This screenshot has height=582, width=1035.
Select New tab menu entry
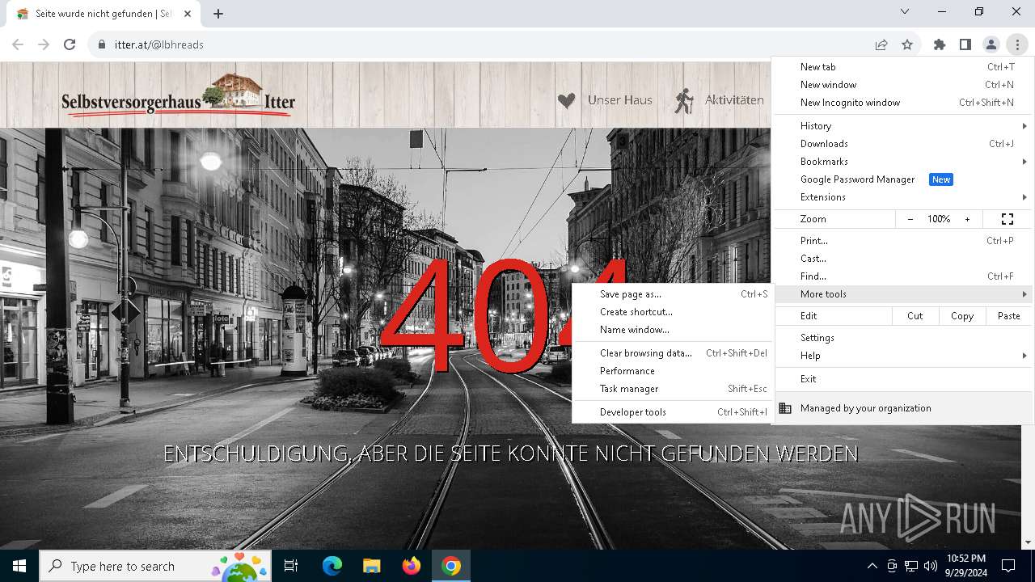point(902,67)
